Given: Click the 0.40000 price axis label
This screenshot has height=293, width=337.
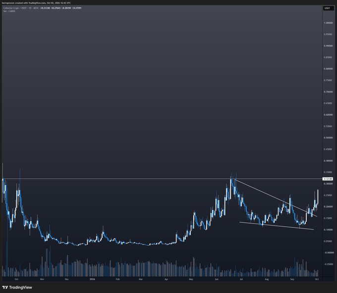Looking at the screenshot, I should [328, 160].
